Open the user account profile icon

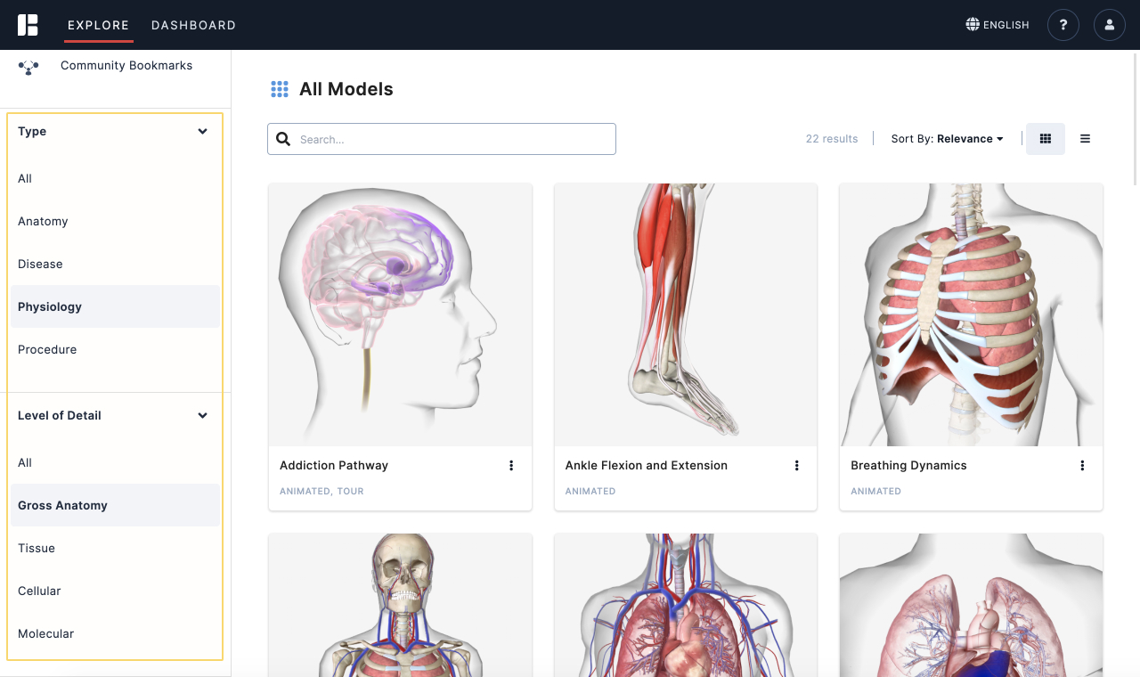point(1110,25)
